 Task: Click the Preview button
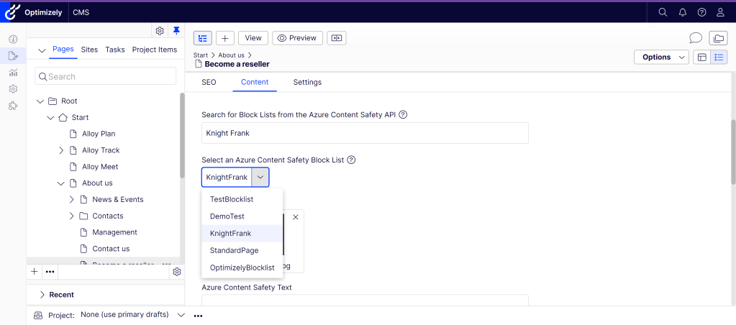pyautogui.click(x=298, y=38)
